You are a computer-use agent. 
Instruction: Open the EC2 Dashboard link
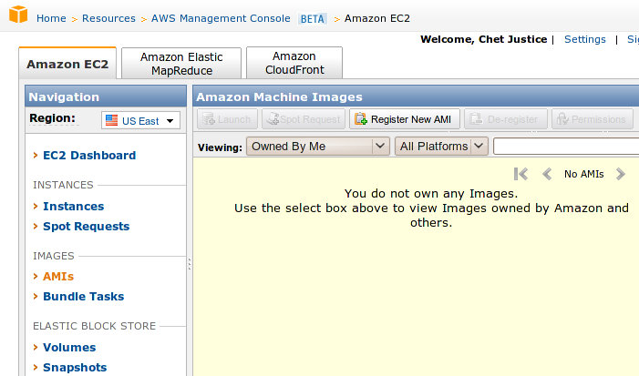pos(89,156)
